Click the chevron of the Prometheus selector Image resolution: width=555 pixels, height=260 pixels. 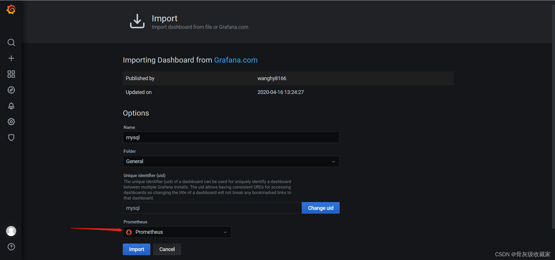click(x=225, y=232)
